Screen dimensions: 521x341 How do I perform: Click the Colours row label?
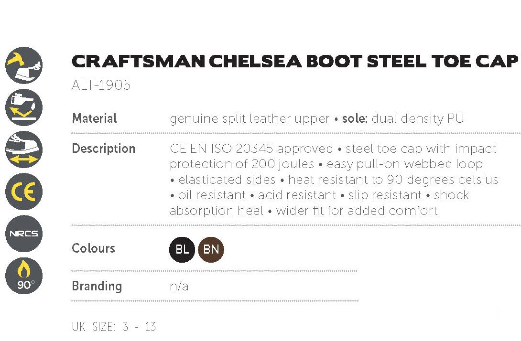click(x=93, y=248)
